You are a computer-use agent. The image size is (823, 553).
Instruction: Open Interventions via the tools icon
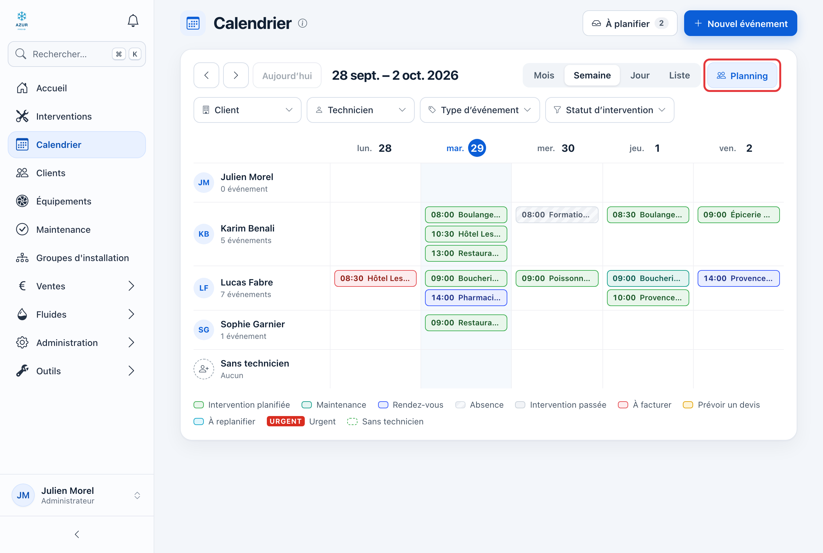(x=22, y=116)
